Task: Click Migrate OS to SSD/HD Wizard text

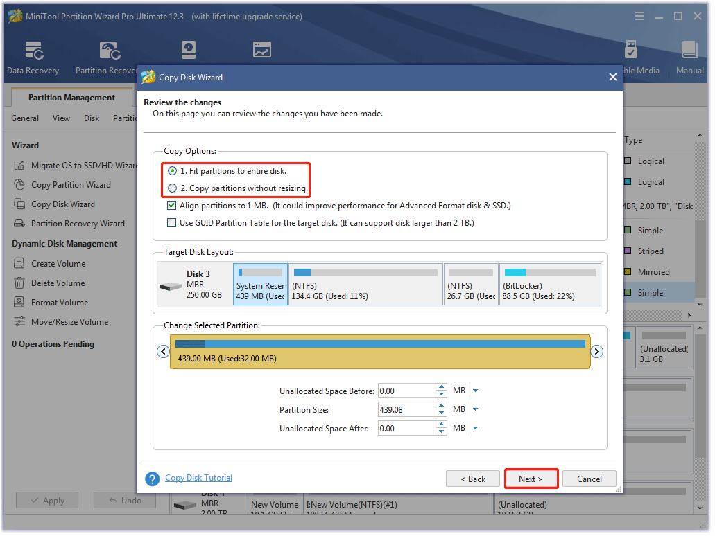Action: click(x=84, y=166)
